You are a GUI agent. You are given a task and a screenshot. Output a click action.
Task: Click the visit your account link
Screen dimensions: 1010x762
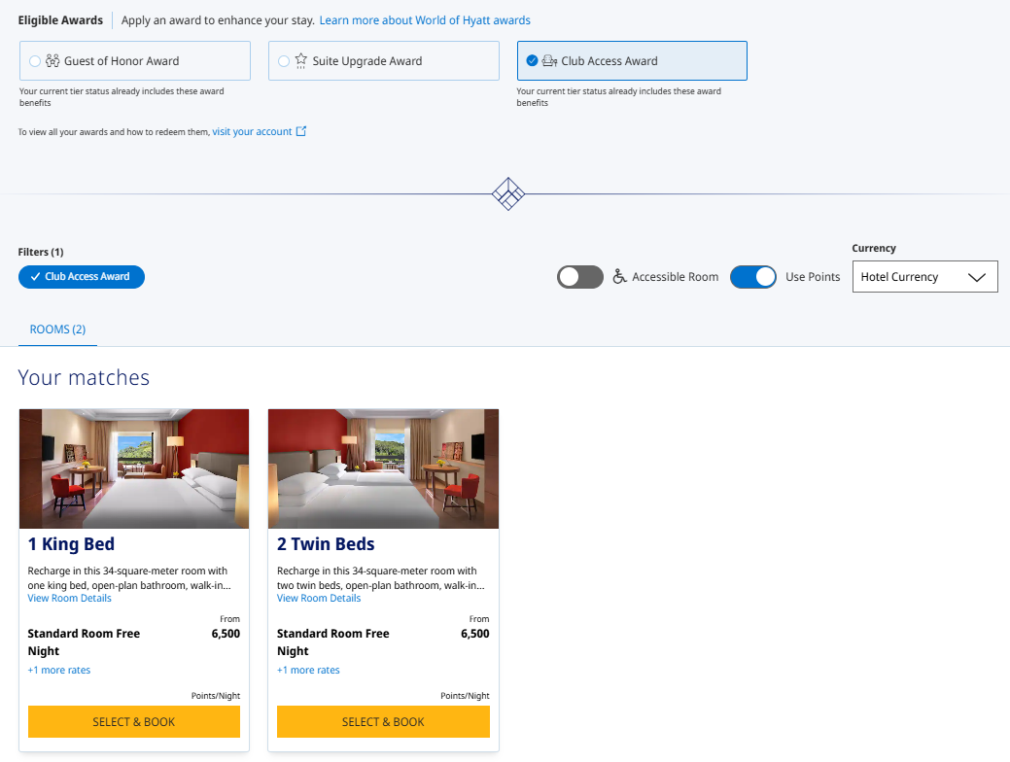[253, 131]
